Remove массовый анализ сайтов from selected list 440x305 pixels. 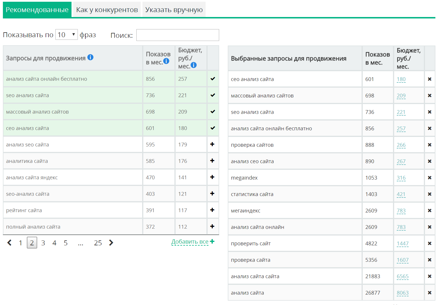(x=430, y=95)
